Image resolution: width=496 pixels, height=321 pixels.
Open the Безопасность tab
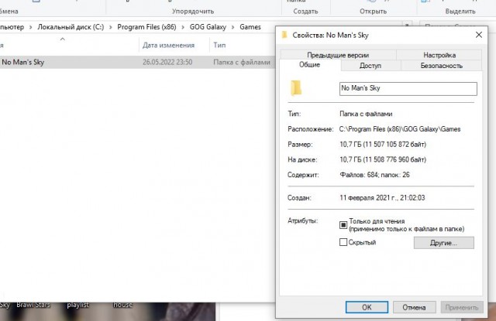(x=441, y=66)
